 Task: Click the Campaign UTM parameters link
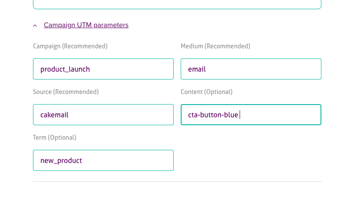point(86,25)
